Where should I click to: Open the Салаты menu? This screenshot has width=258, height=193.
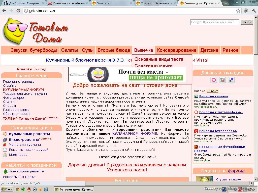pyautogui.click(x=70, y=50)
